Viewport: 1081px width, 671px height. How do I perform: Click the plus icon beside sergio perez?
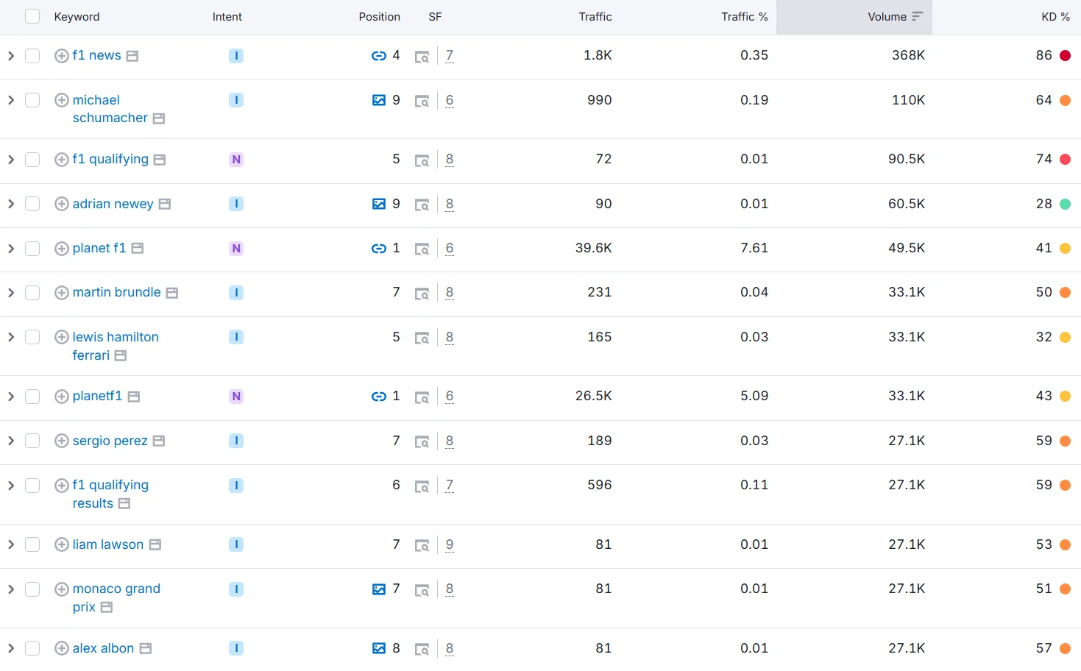pos(62,441)
